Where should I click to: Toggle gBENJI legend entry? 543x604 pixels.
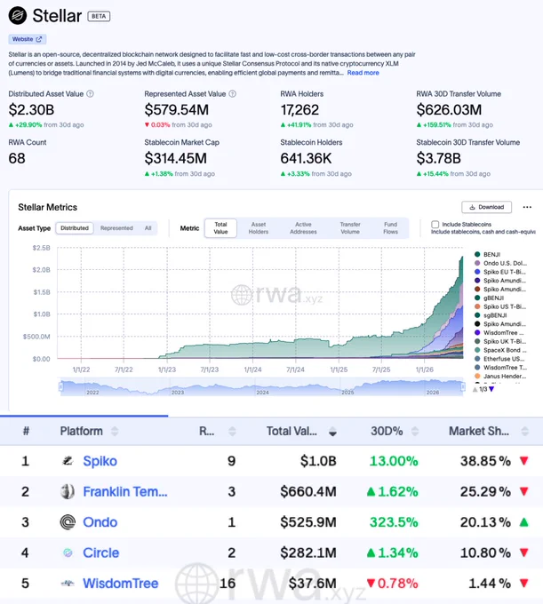pyautogui.click(x=490, y=298)
